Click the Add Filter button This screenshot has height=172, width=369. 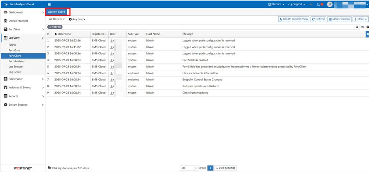pyautogui.click(x=55, y=27)
